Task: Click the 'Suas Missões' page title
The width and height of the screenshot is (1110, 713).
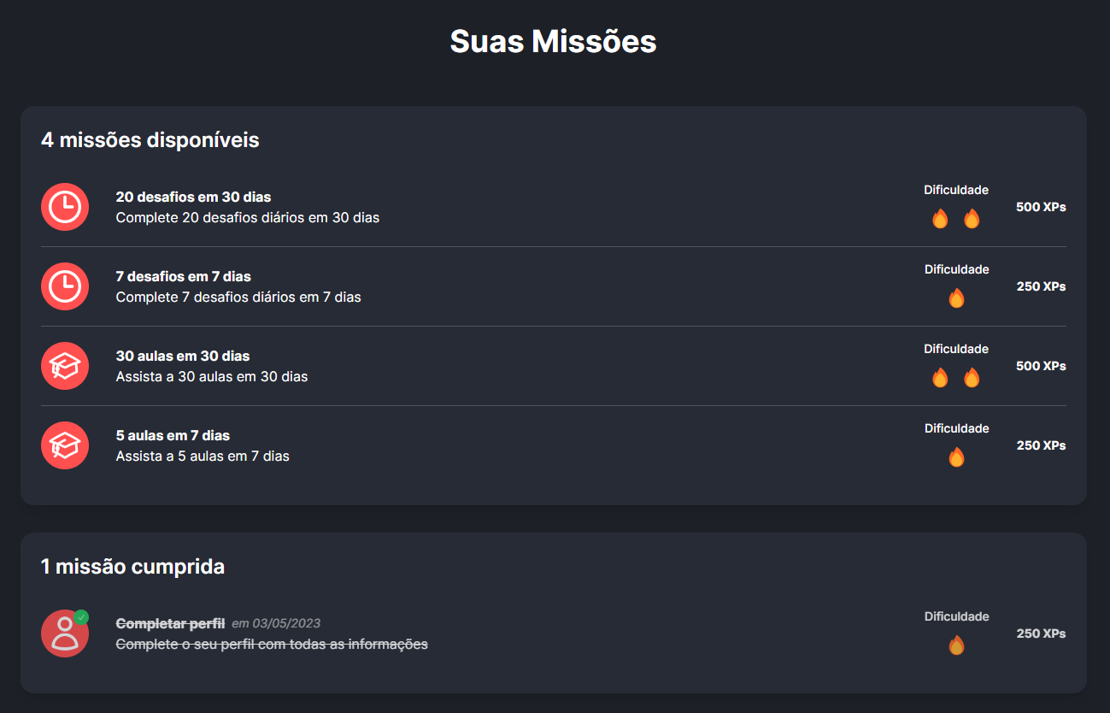Action: tap(554, 41)
